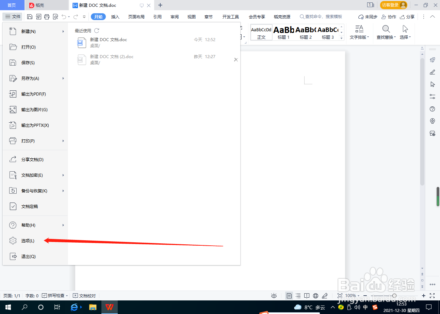Click the zoom slider handle
Screen dimensions: 440x314
tap(394, 296)
